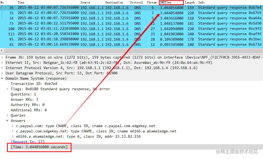The image size is (263, 159).
Task: Expand the Flags 0x8180 field
Action: pyautogui.click(x=7, y=89)
